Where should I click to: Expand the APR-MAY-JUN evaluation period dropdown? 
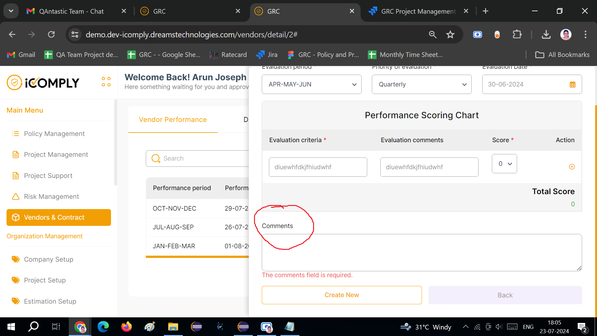click(311, 84)
